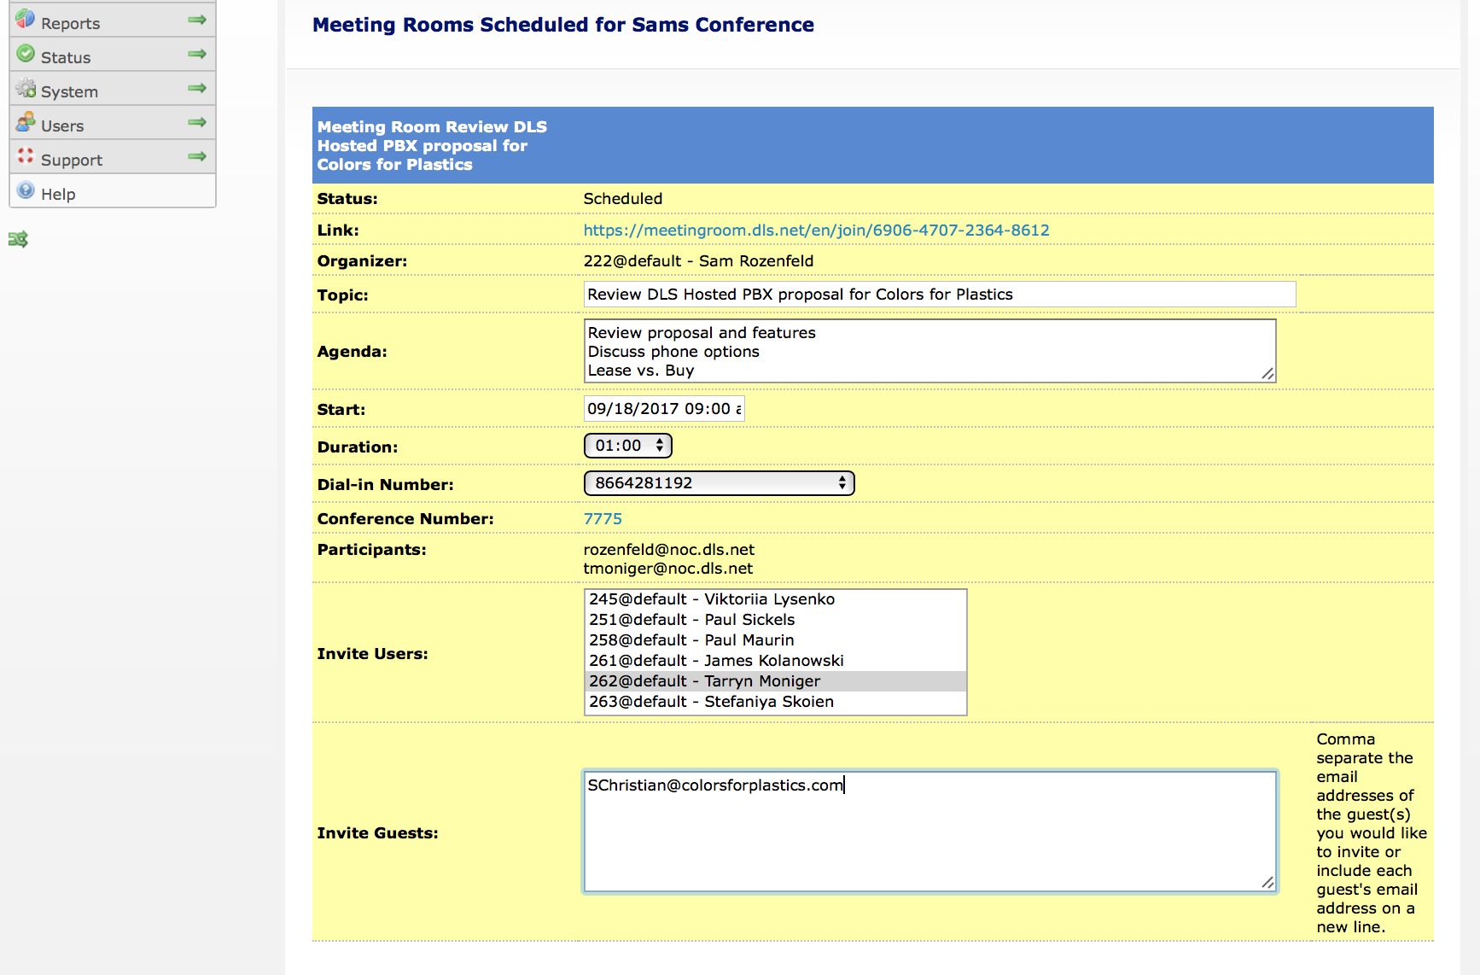Open the Status sidebar menu
This screenshot has height=975, width=1480.
coord(113,55)
